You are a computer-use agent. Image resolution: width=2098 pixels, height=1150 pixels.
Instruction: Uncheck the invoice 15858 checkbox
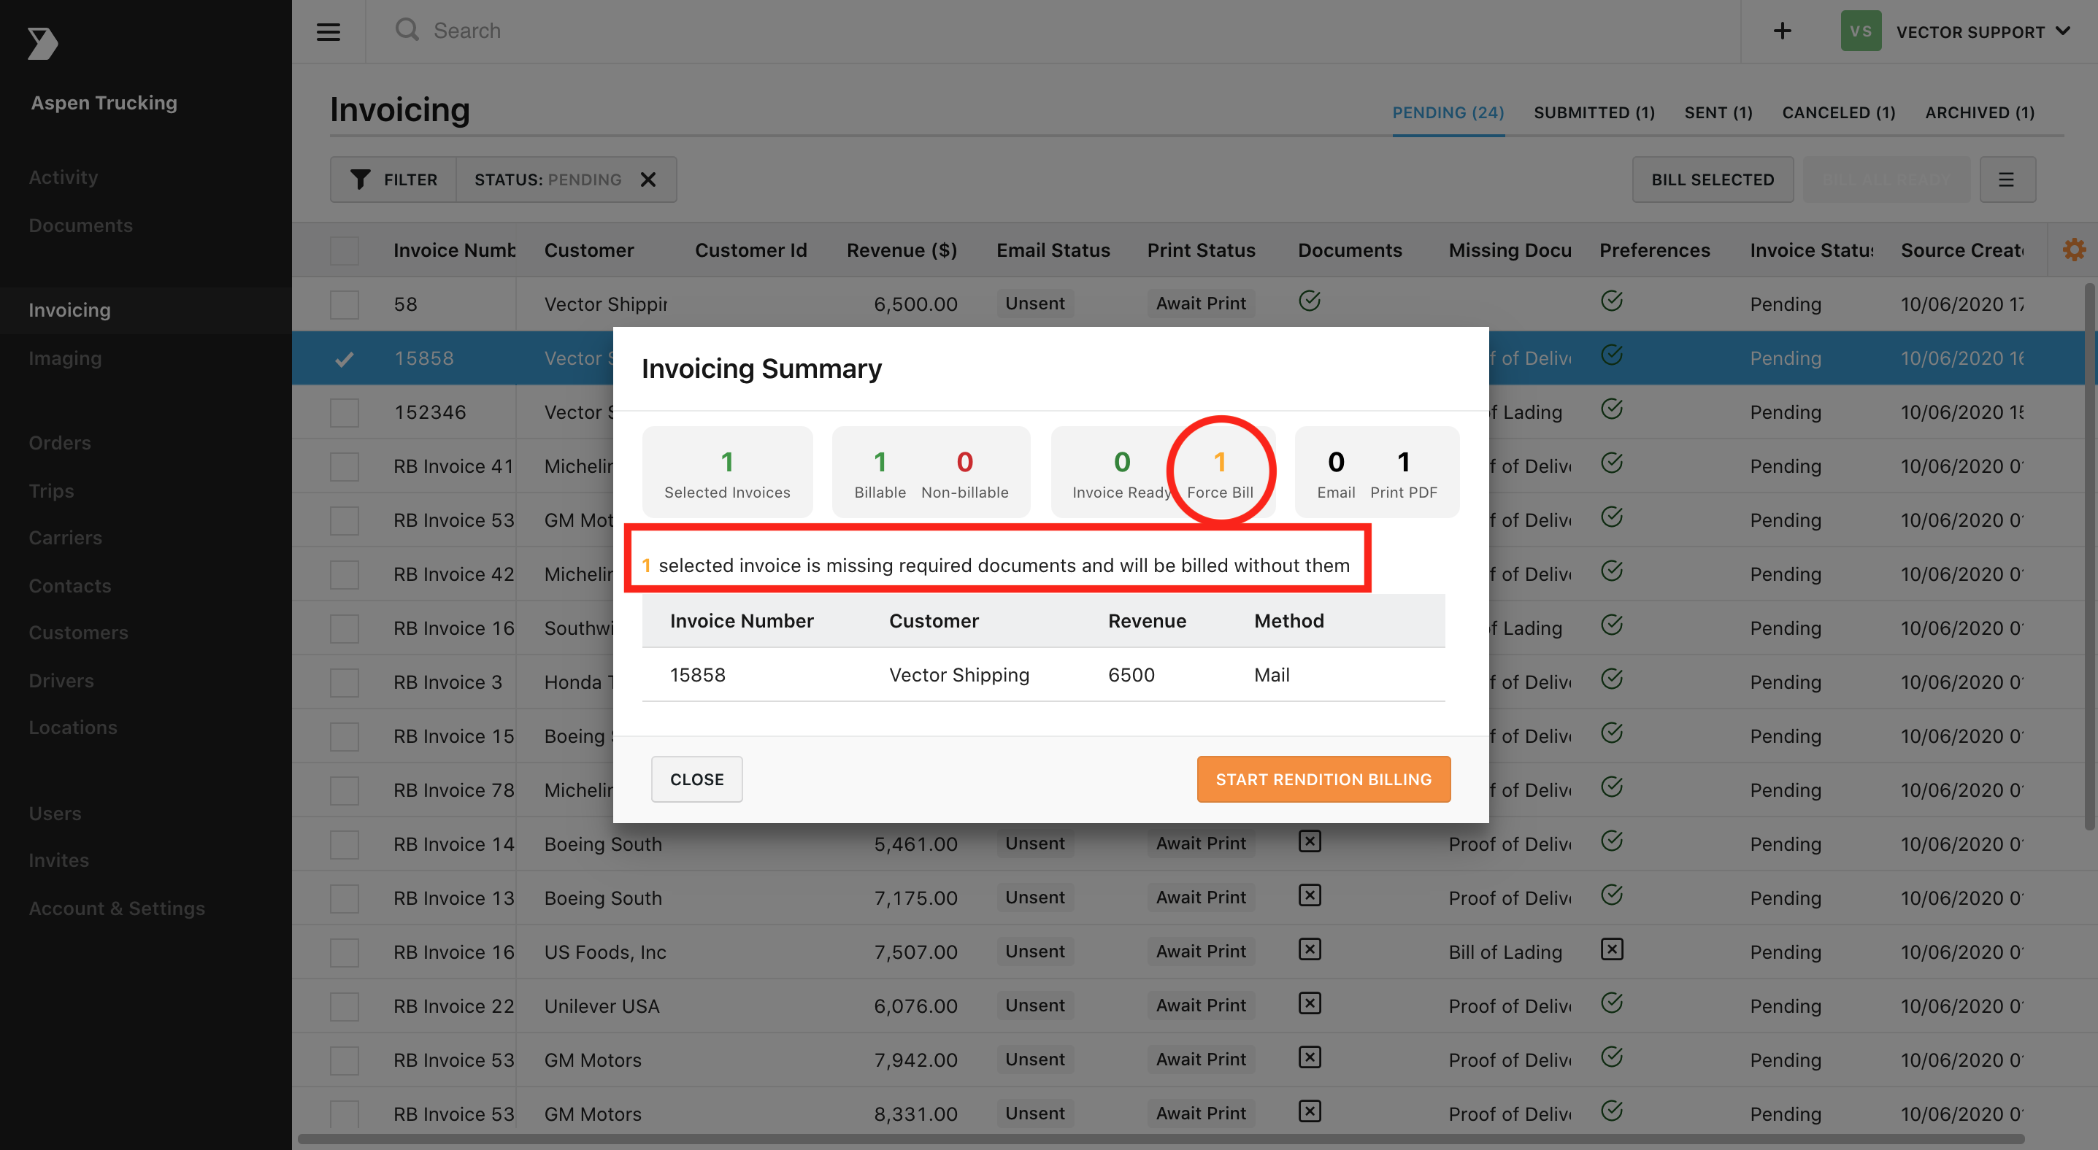pyautogui.click(x=344, y=358)
